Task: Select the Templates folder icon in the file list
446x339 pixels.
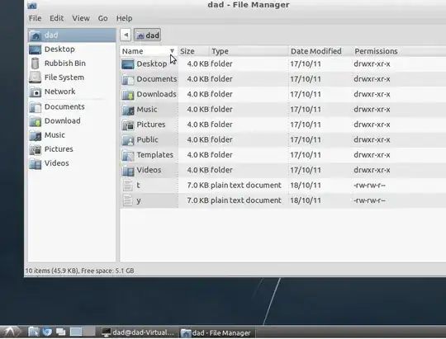Action: point(128,155)
